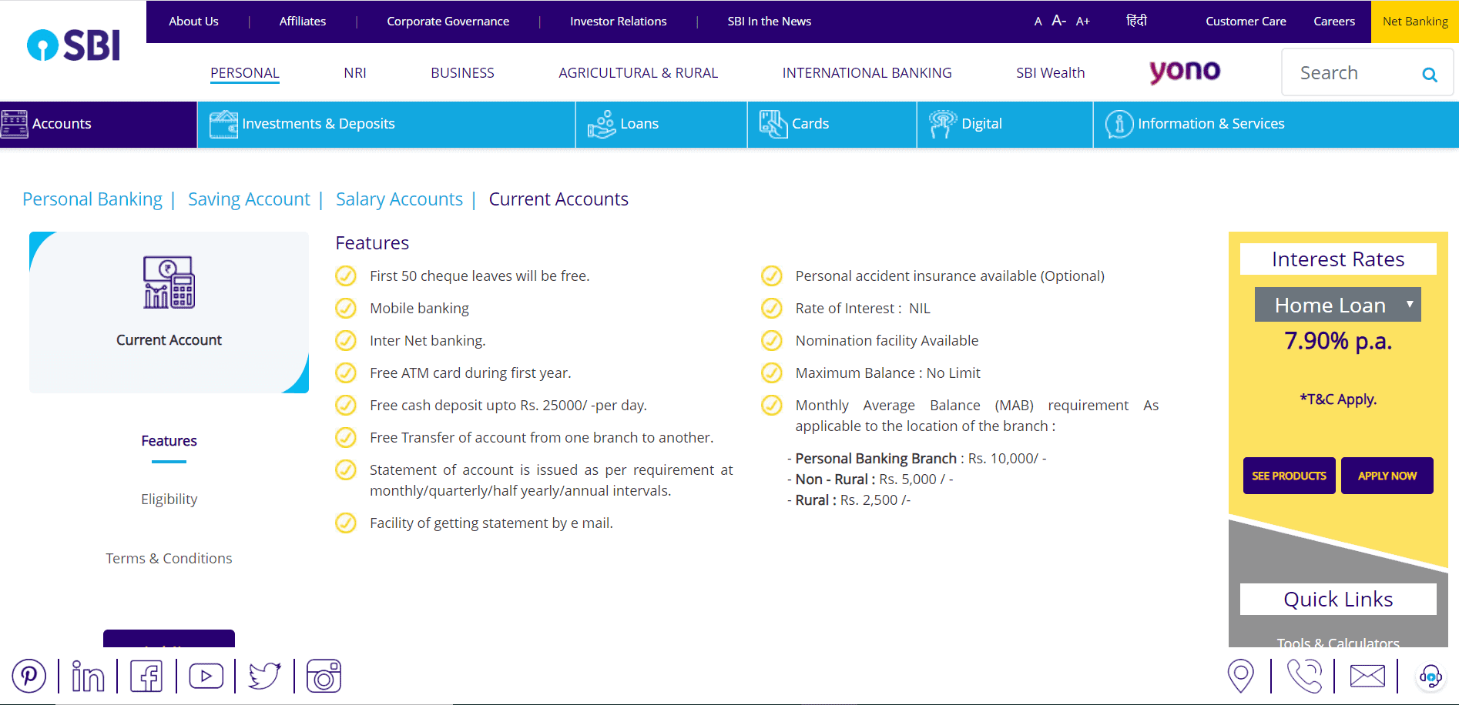Click the Twitter icon
The image size is (1459, 705).
(x=264, y=676)
